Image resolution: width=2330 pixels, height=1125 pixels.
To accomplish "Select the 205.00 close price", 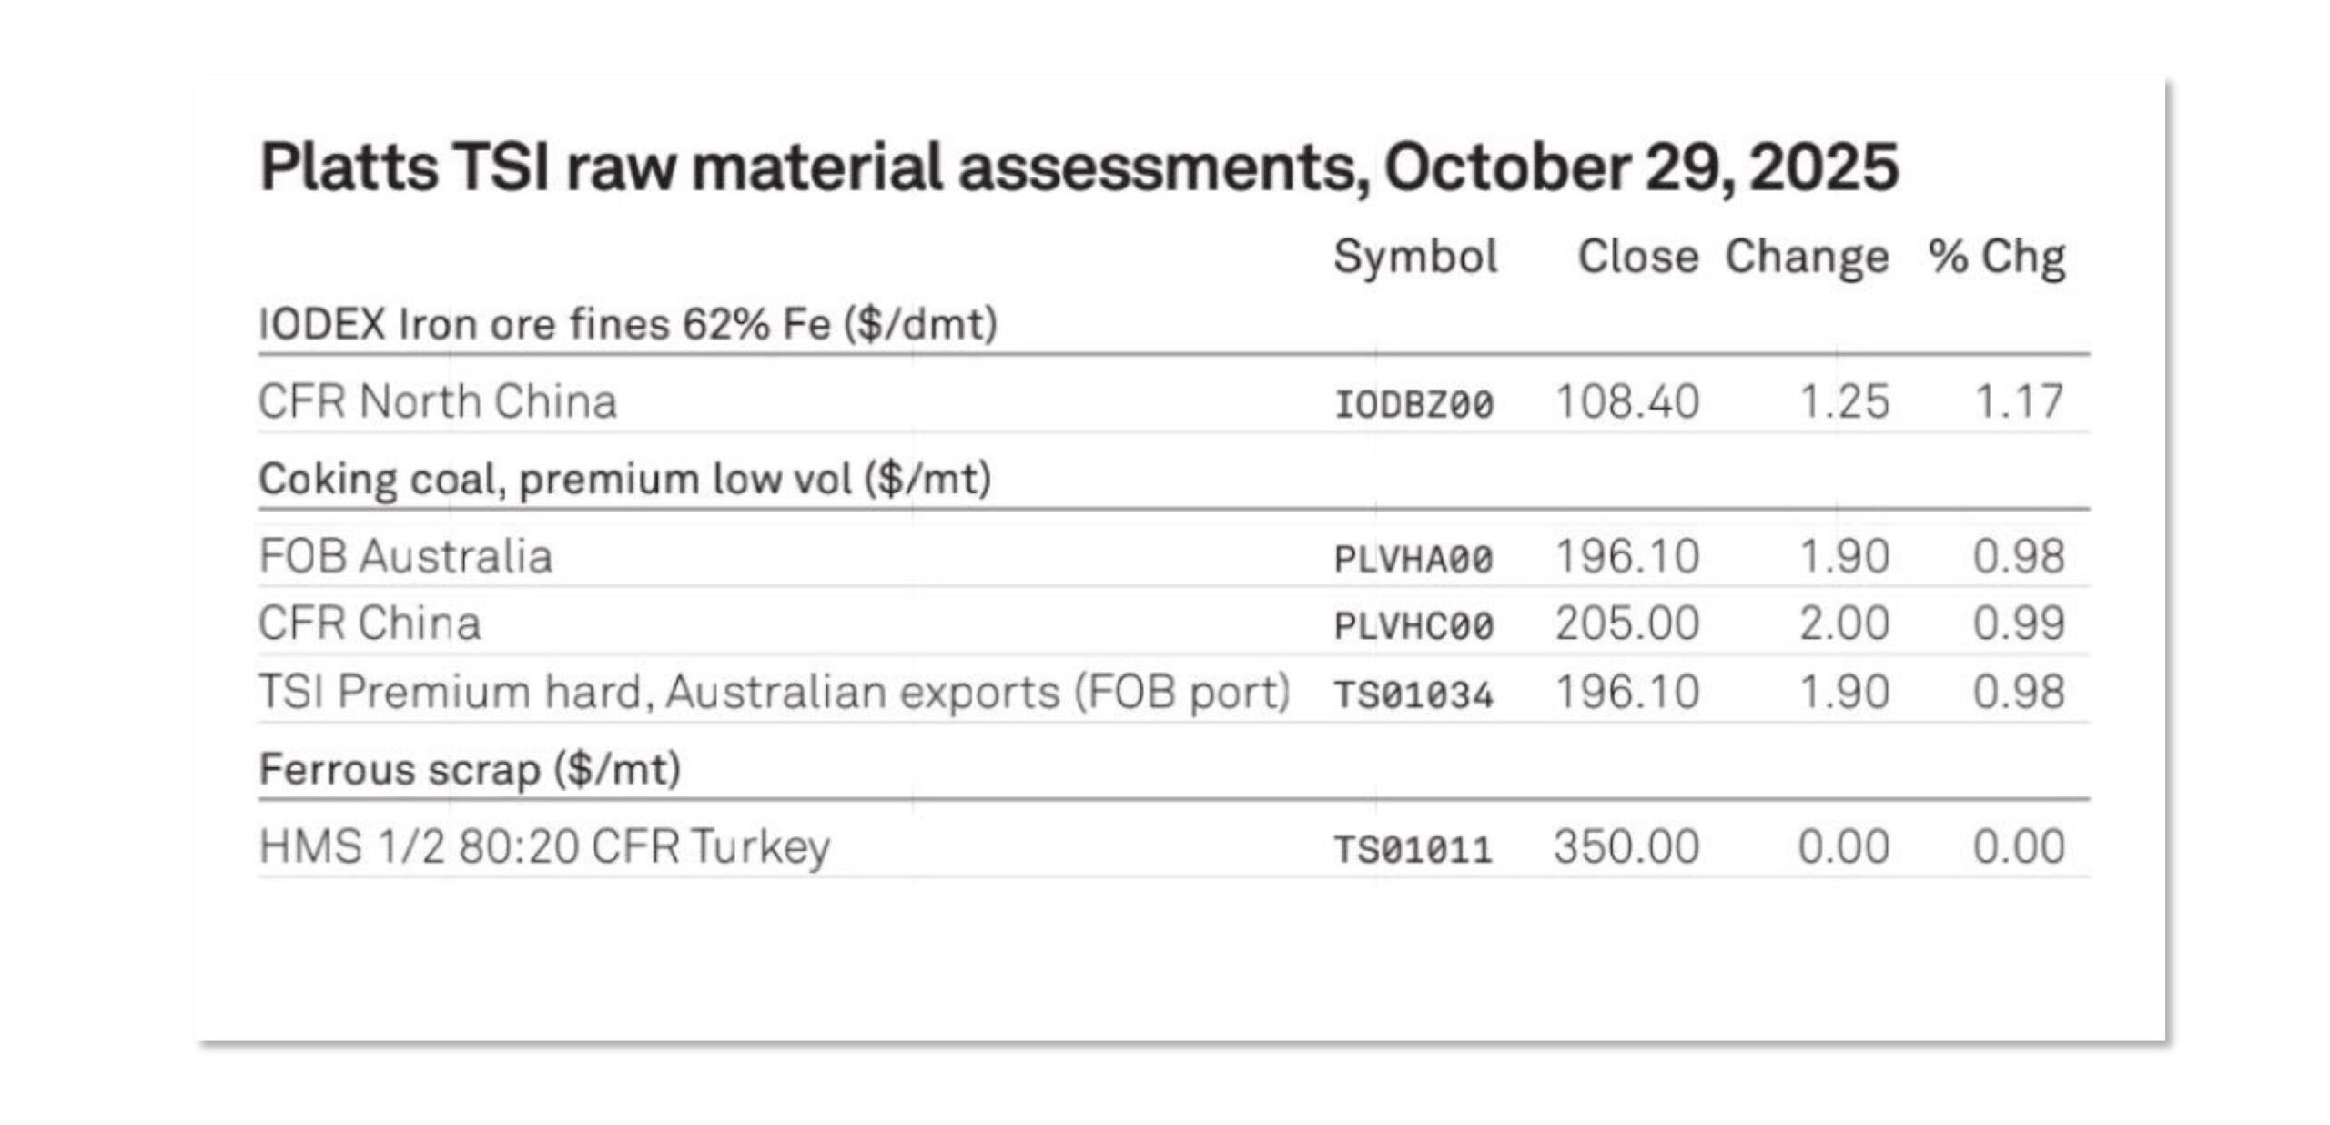I will click(x=1627, y=623).
